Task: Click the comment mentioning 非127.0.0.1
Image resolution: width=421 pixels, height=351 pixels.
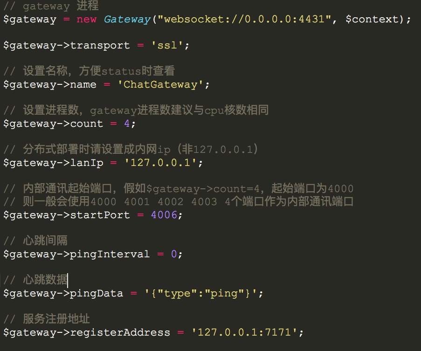Action: tap(131, 149)
